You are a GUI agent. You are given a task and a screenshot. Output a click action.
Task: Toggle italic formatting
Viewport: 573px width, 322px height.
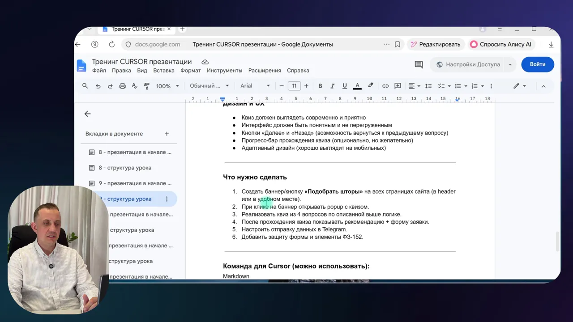tap(332, 86)
